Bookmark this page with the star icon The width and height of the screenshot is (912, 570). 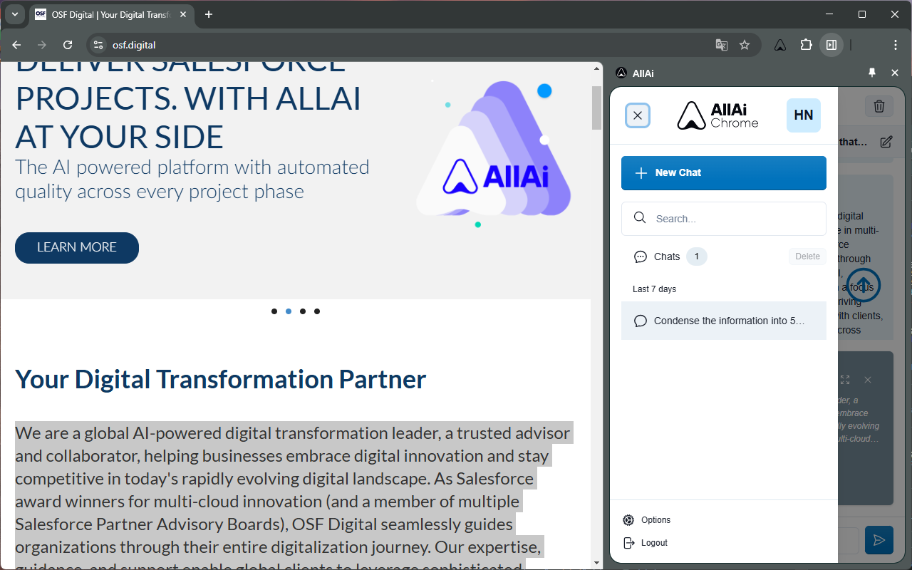(x=745, y=45)
